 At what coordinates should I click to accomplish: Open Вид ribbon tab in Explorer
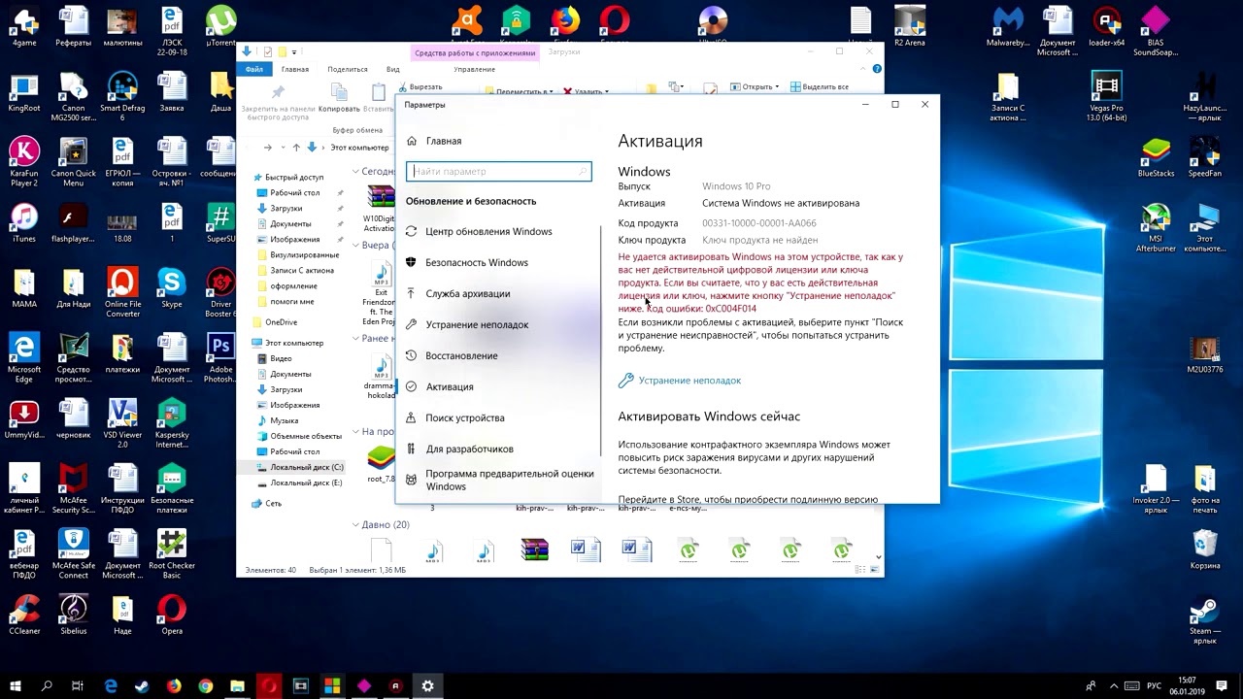point(392,69)
